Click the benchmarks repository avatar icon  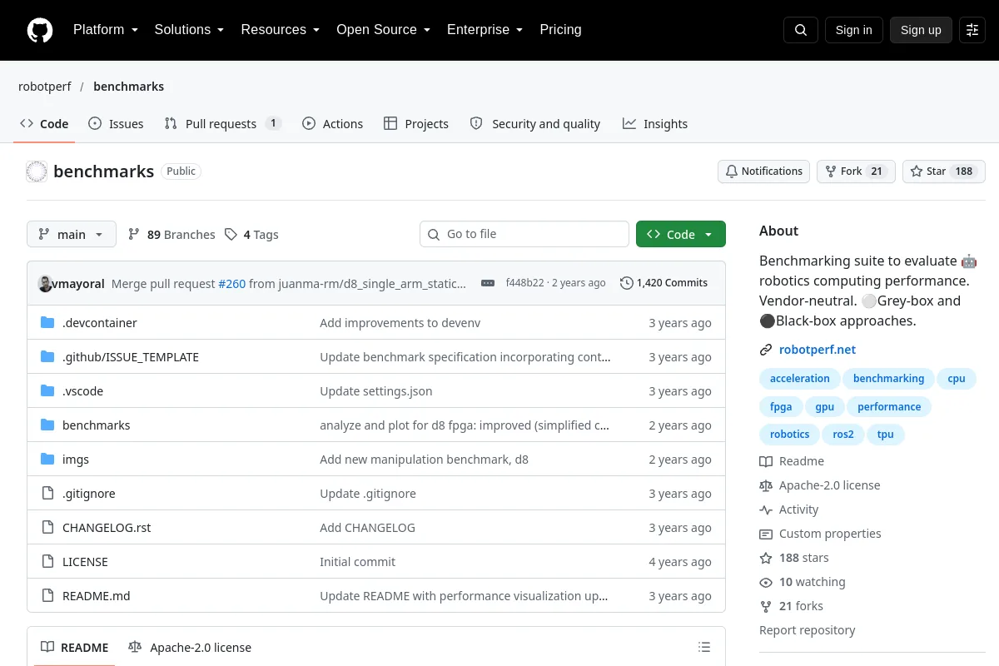tap(37, 171)
